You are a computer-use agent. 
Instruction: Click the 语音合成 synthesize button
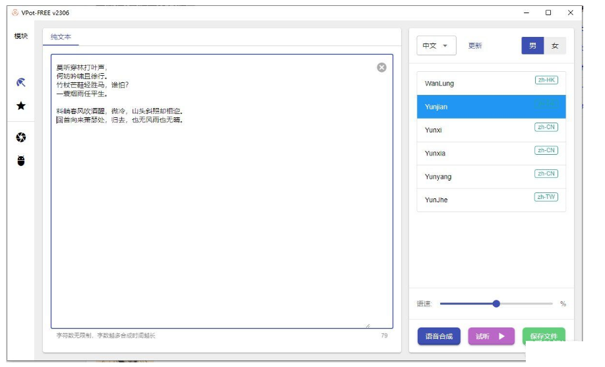point(439,336)
